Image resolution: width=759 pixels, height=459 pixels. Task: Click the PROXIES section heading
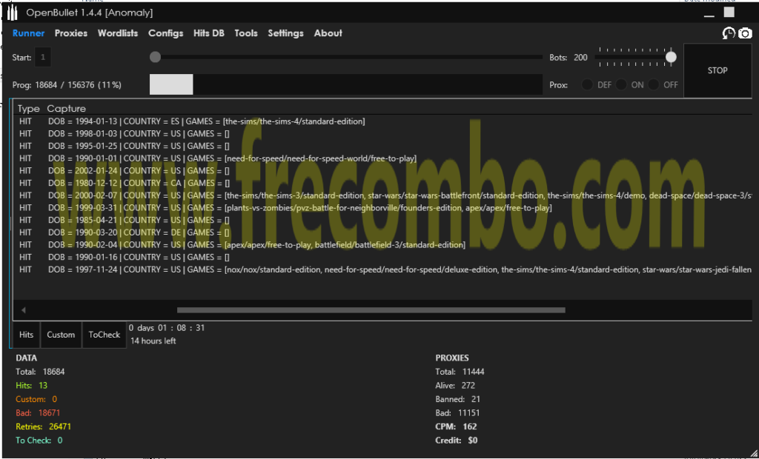coord(452,358)
